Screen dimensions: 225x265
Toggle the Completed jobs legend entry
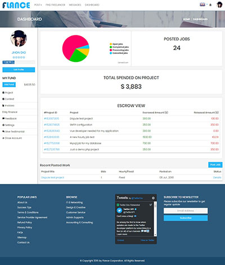(x=119, y=47)
